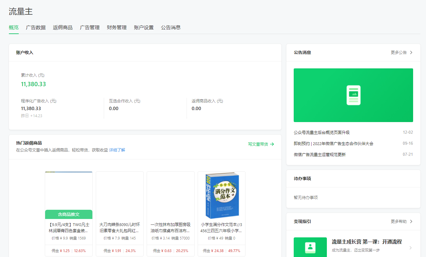Open chevron next to 流量主成长营 第一课

click(411, 248)
